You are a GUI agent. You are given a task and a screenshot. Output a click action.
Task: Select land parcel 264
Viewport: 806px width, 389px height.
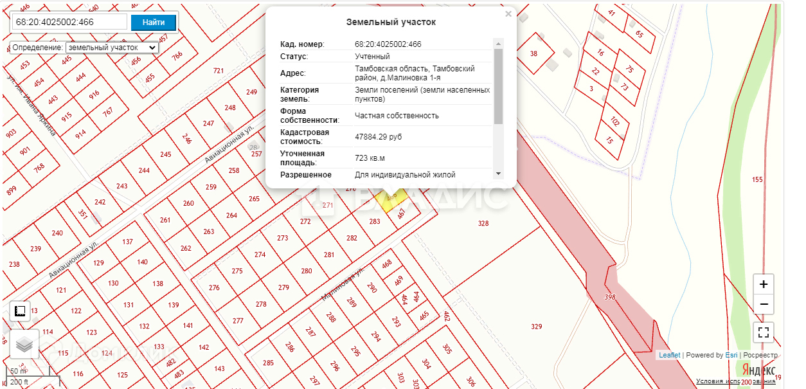231,215
